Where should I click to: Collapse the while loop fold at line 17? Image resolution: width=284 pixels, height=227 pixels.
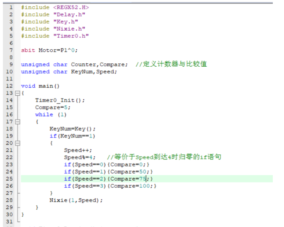17,122
